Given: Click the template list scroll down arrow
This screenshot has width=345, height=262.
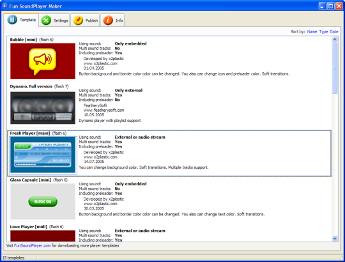Looking at the screenshot, I should click(335, 238).
